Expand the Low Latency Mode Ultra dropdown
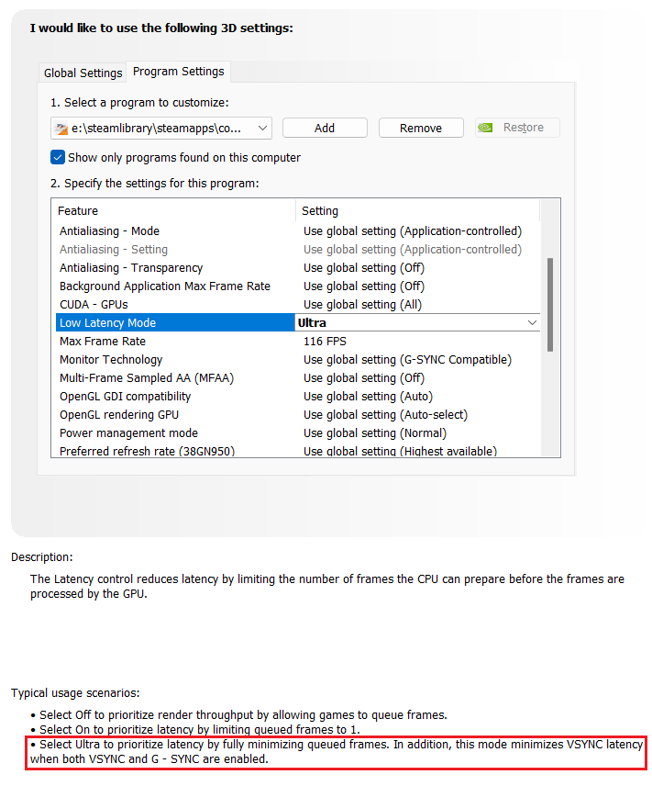Screen dimensions: 652x786 [532, 323]
